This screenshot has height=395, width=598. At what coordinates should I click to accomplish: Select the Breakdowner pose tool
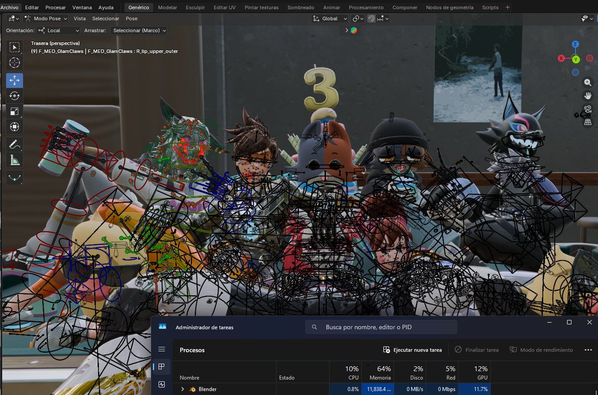(14, 177)
